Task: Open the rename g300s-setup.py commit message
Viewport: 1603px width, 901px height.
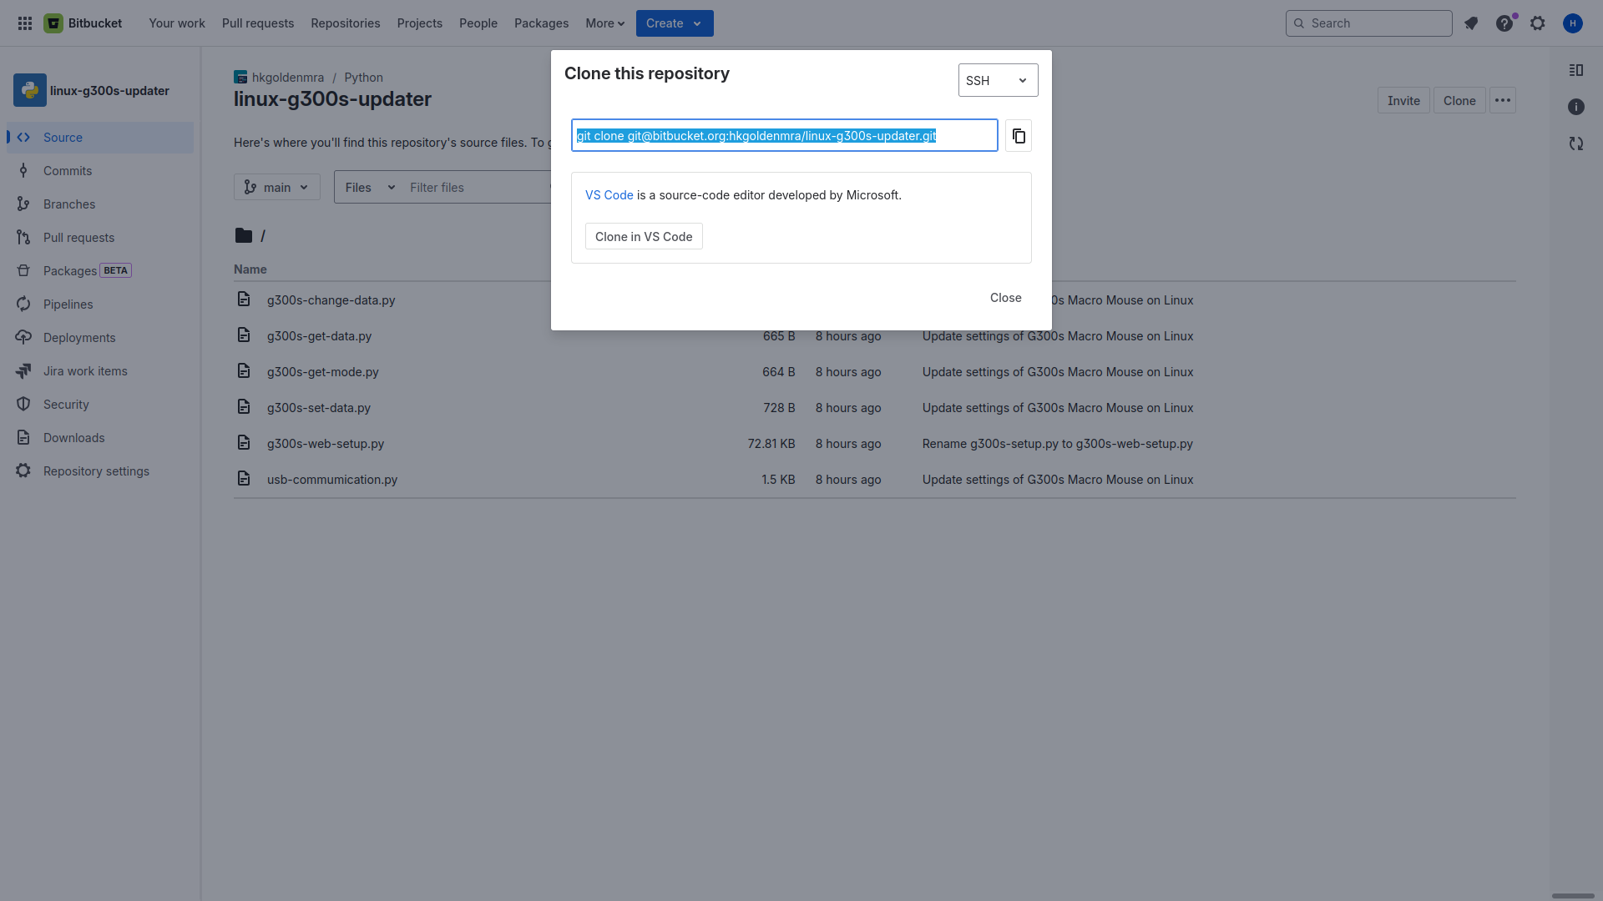Action: [x=1058, y=444]
